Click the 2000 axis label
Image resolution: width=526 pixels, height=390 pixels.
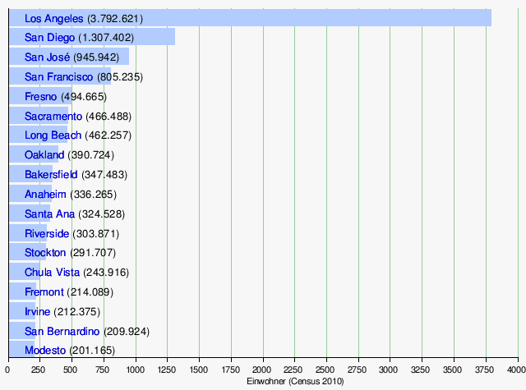coord(262,369)
